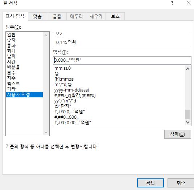Go to the 테두리 tab

(x=77, y=16)
